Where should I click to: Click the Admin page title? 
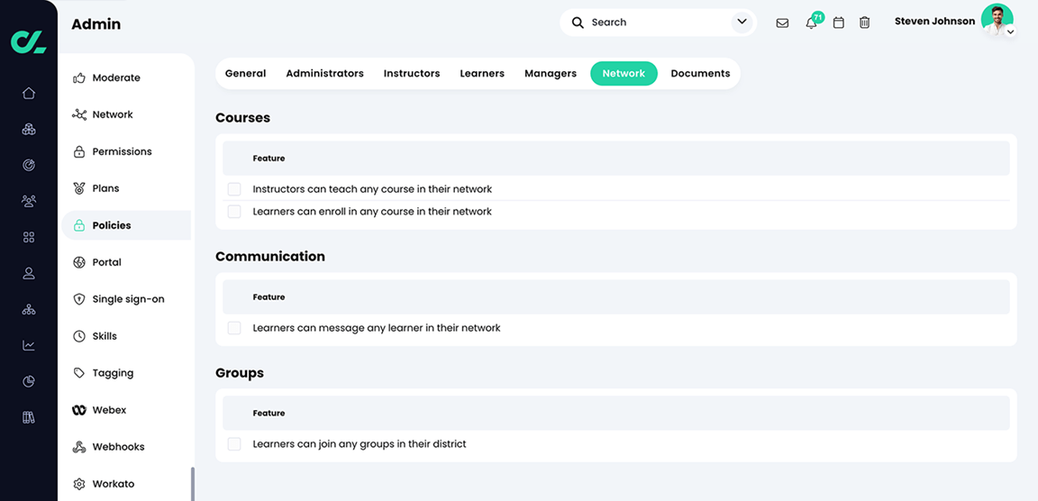tap(96, 24)
